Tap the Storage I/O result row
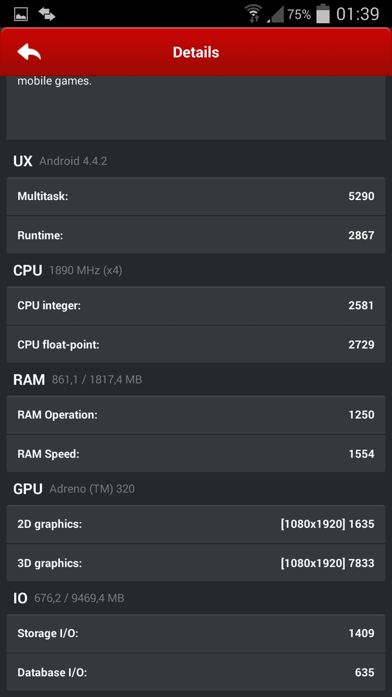The height and width of the screenshot is (697, 392). pyautogui.click(x=196, y=634)
